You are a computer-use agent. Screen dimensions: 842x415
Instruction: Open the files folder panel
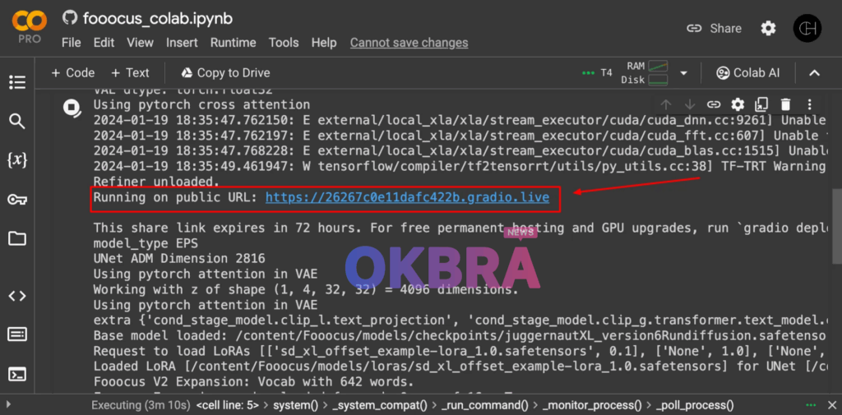[17, 237]
